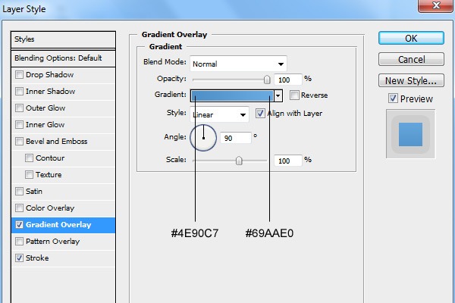
Task: Click the Scale value field
Action: [x=288, y=161]
